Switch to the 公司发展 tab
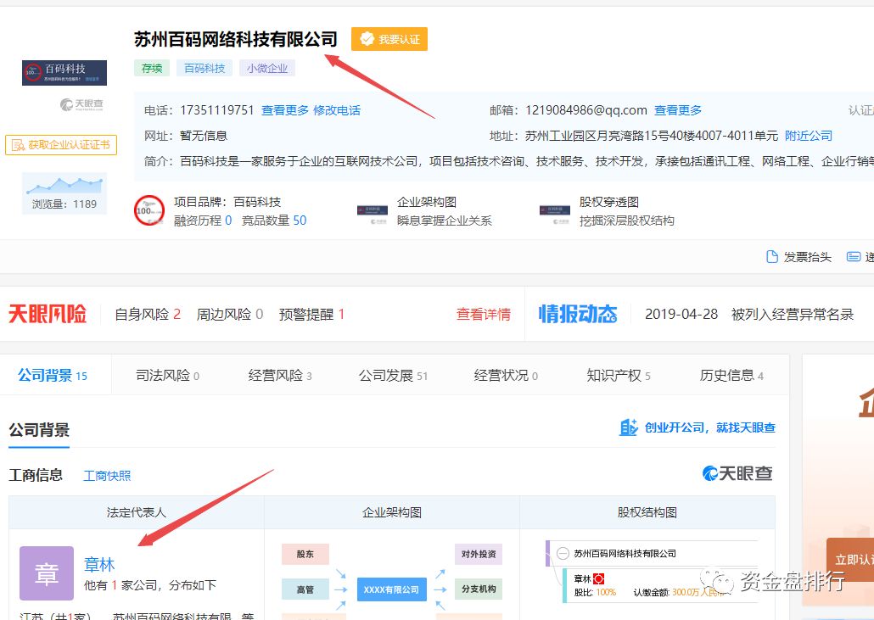 pyautogui.click(x=393, y=376)
